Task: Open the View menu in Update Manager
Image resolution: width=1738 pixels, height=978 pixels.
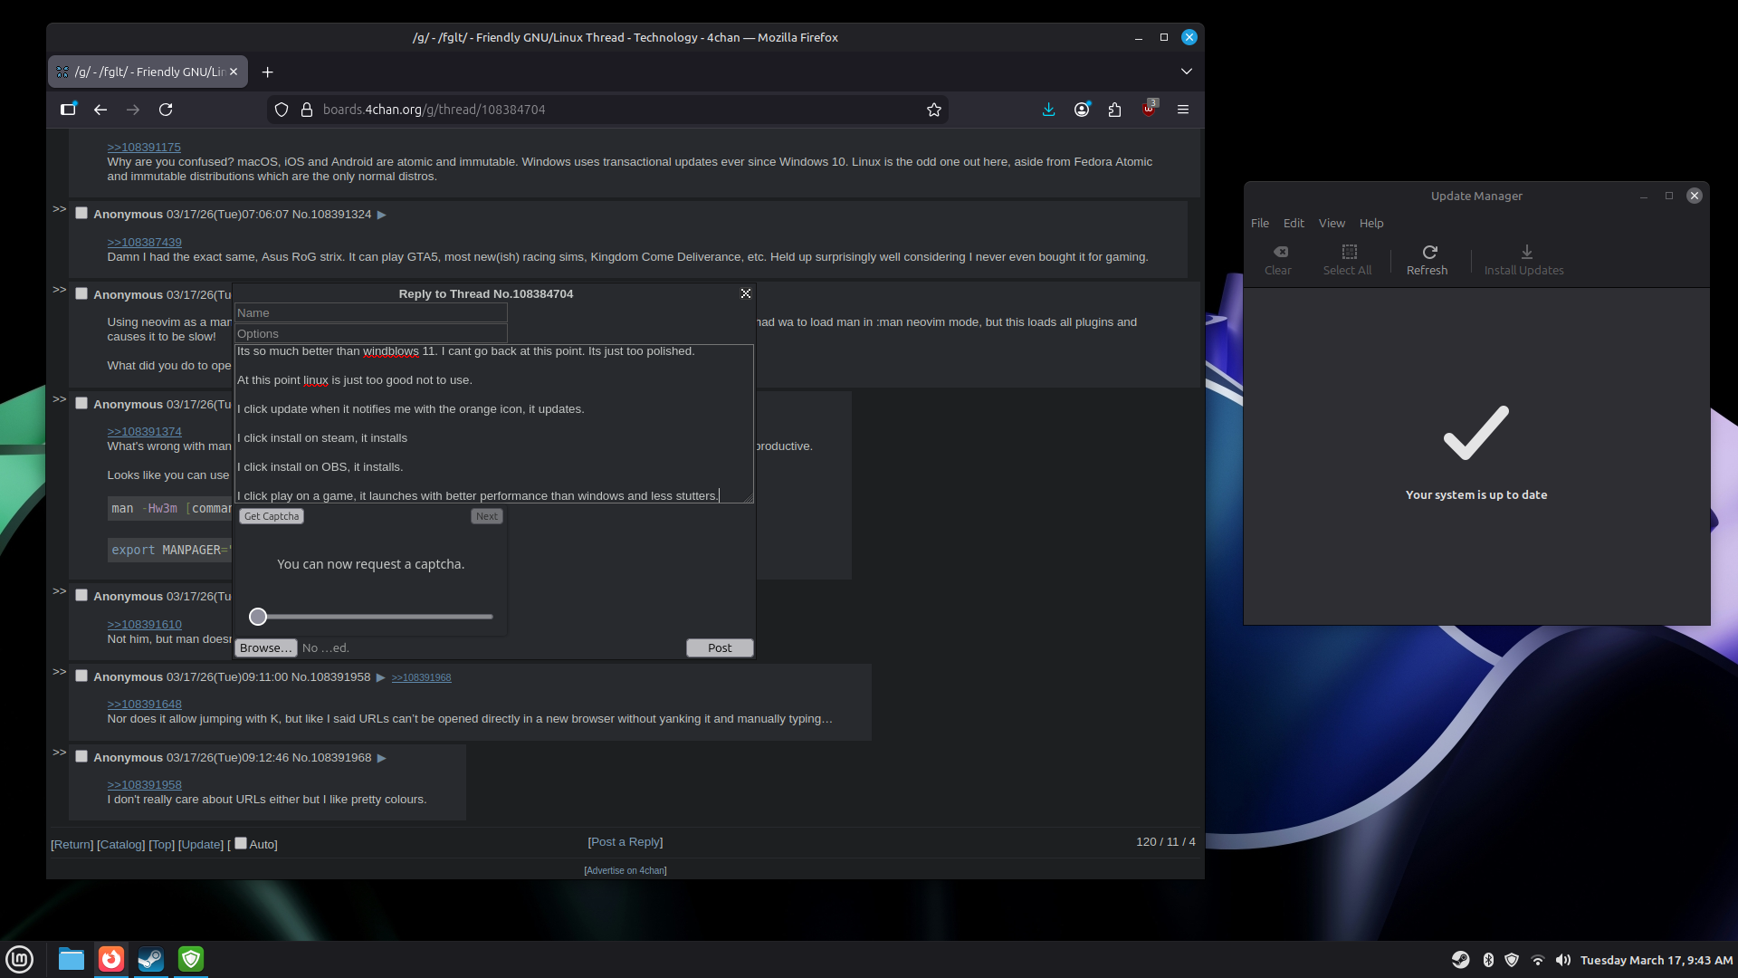Action: pos(1331,223)
